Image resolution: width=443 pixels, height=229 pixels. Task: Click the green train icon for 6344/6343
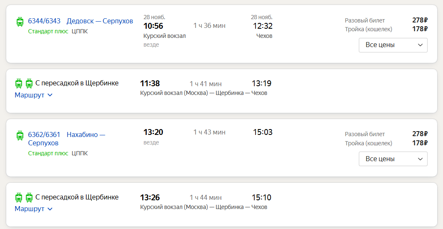coord(20,22)
